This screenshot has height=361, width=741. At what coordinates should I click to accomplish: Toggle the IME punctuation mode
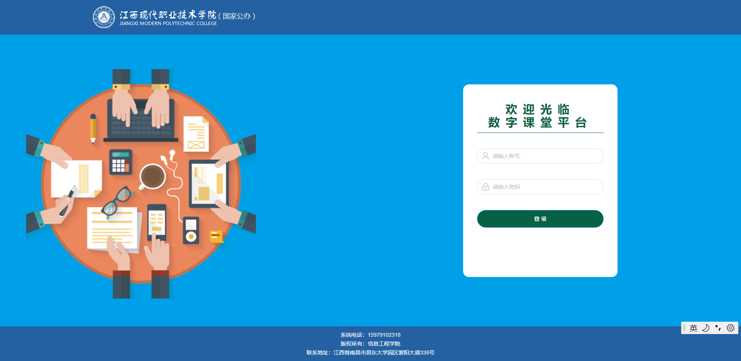coord(718,328)
